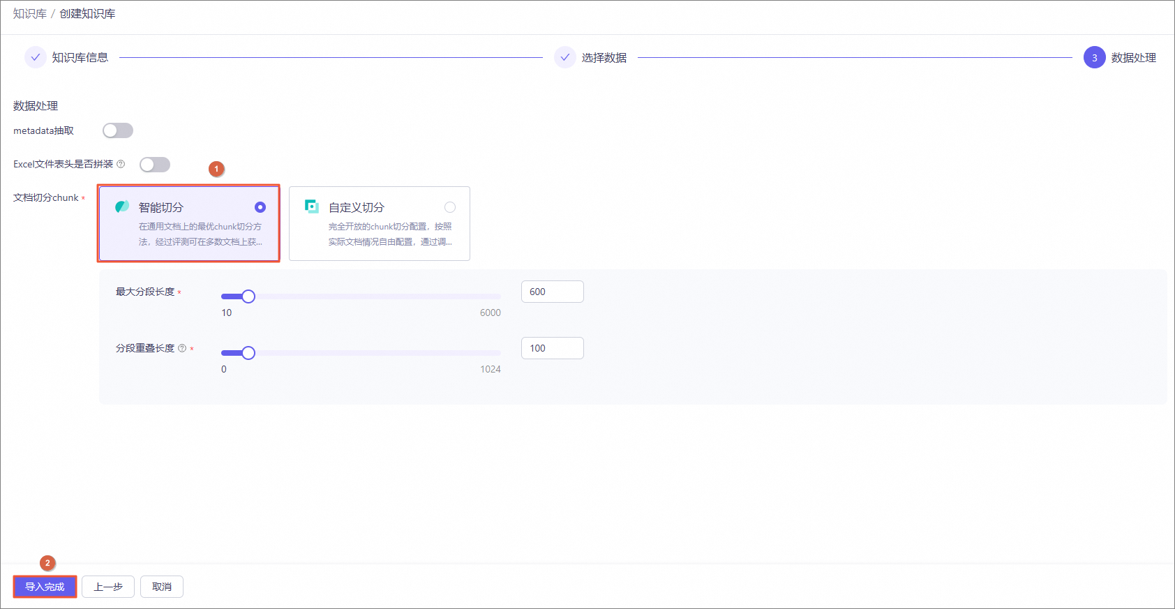Click the 10 minimum slider value label
This screenshot has width=1175, height=609.
(227, 313)
